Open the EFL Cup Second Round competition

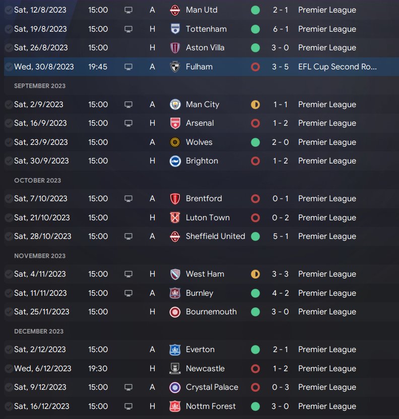pyautogui.click(x=337, y=67)
